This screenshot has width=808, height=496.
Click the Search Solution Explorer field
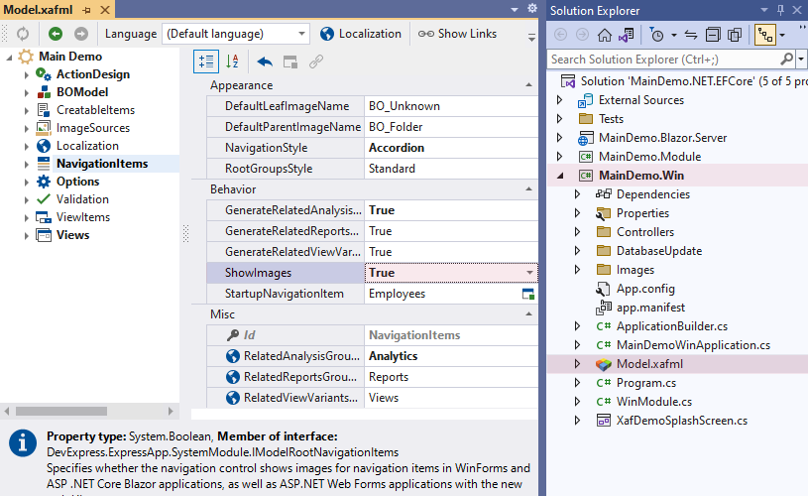(665, 60)
